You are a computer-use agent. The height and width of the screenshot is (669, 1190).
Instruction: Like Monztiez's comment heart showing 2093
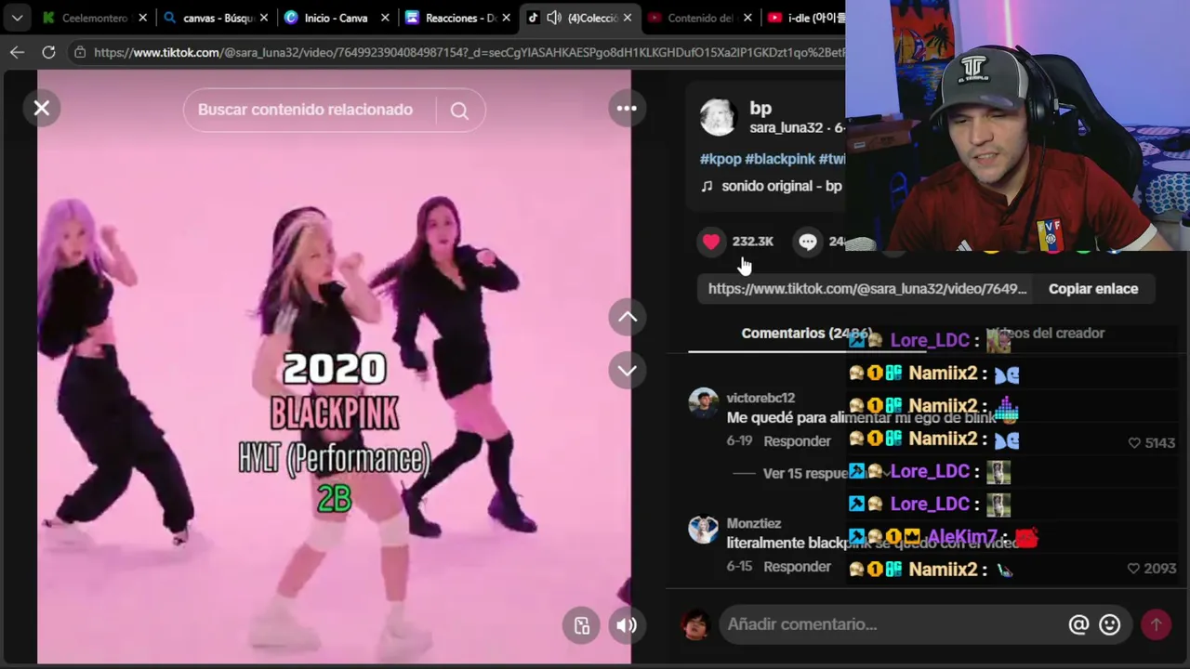tap(1133, 569)
